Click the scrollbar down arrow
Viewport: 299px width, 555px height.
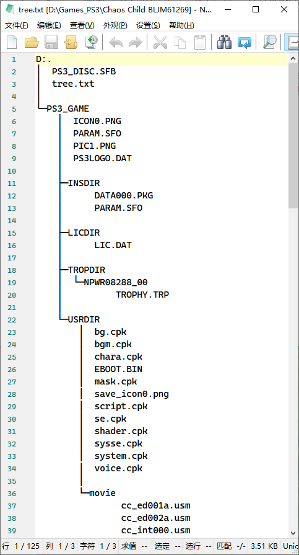click(x=293, y=532)
